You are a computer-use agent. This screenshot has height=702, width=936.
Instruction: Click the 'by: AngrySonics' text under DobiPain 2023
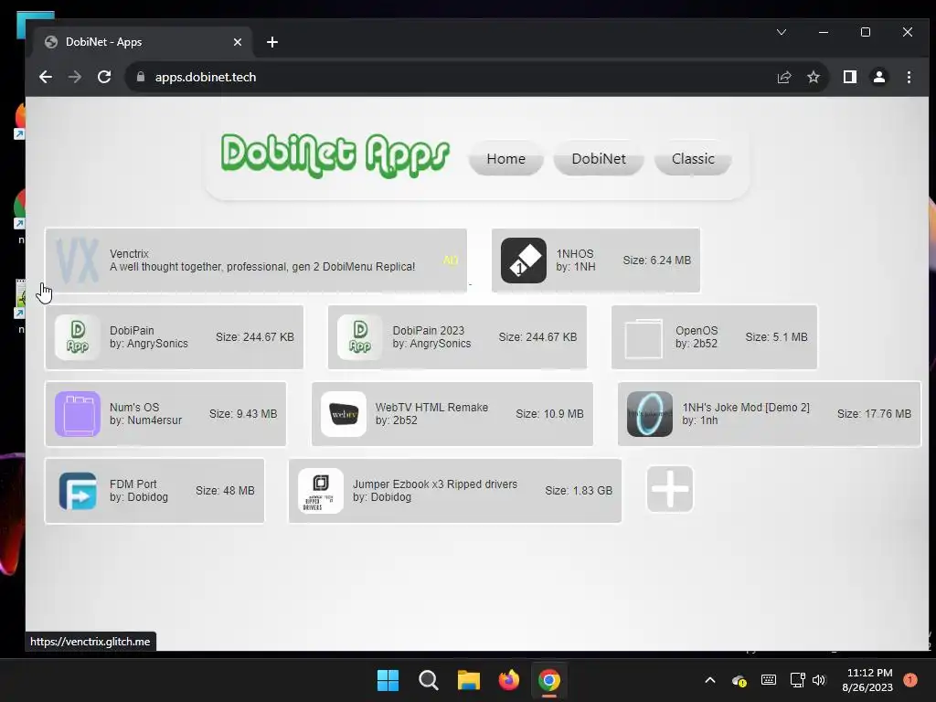click(x=431, y=344)
